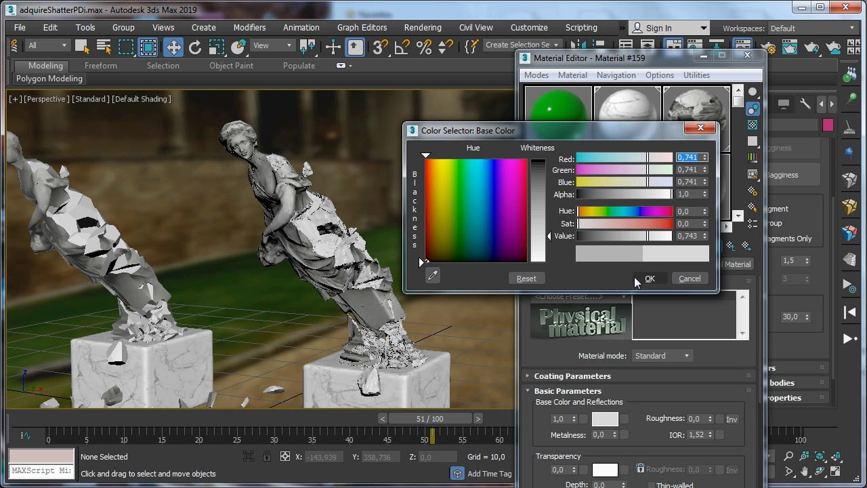Image resolution: width=867 pixels, height=488 pixels.
Task: Pick a color with the eyedropper
Action: [x=432, y=276]
